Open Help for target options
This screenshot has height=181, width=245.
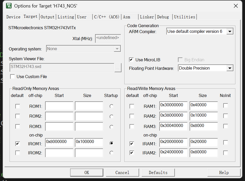click(224, 172)
